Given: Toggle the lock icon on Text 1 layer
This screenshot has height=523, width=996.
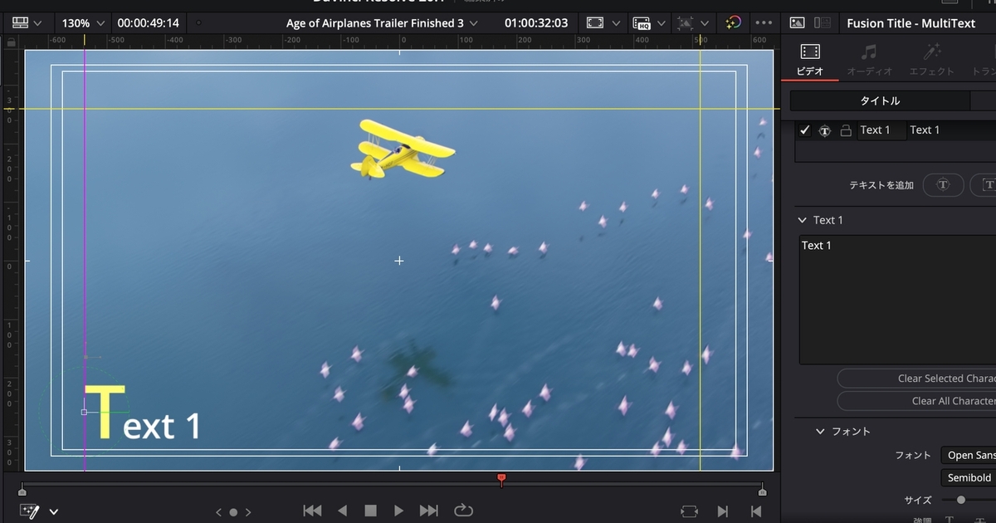Looking at the screenshot, I should (846, 130).
